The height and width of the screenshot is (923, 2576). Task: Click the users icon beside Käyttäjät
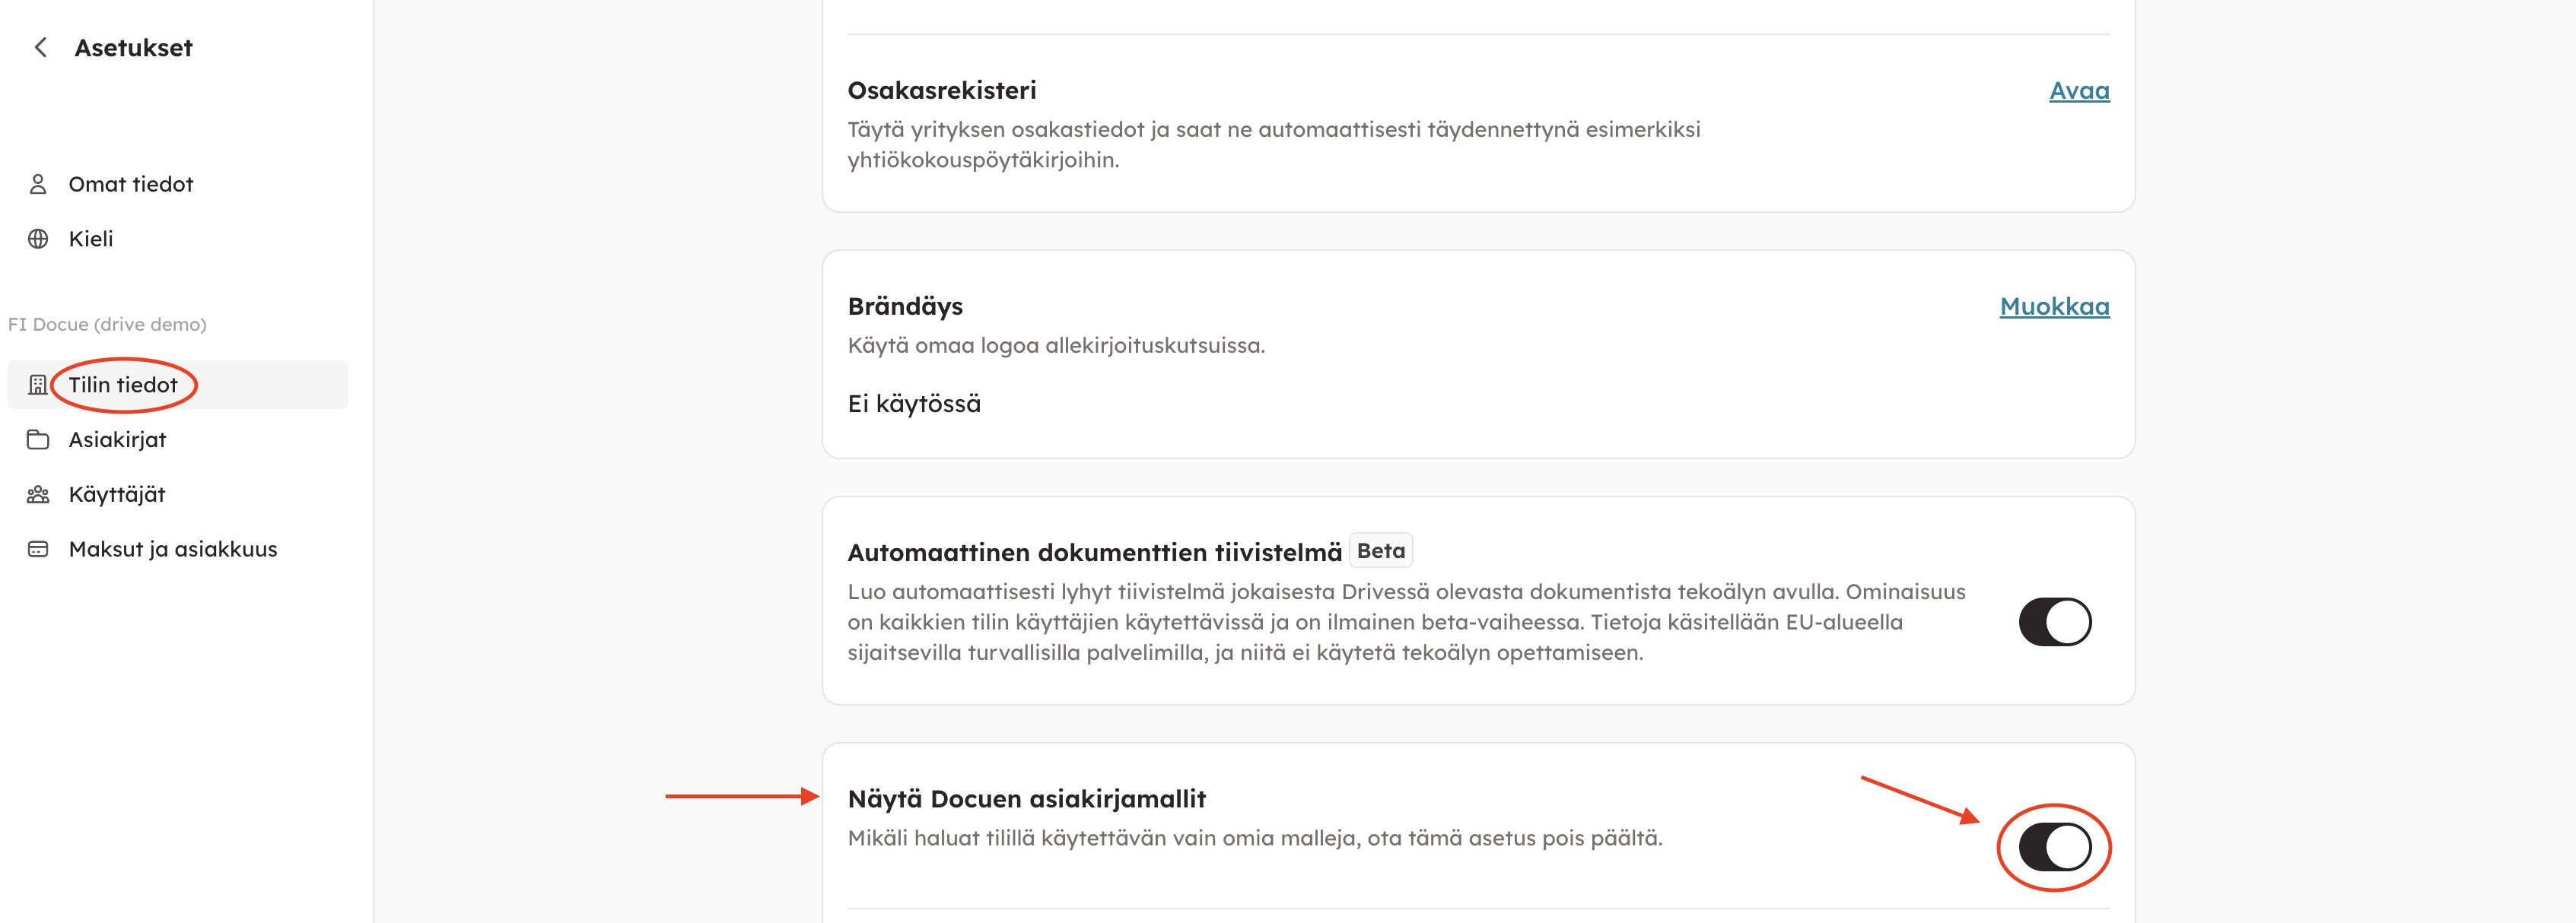pos(38,494)
